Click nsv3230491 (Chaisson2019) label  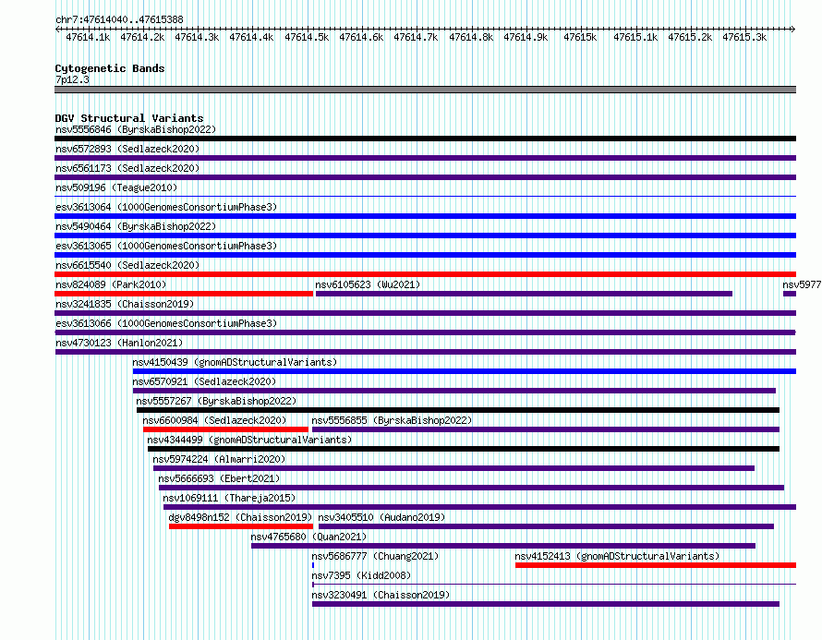point(381,595)
